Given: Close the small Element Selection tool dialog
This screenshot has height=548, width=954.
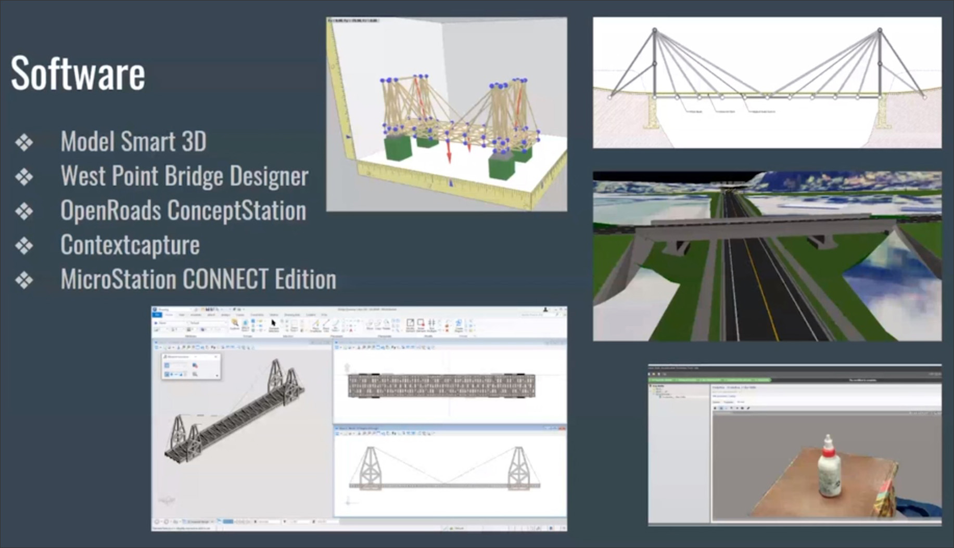Looking at the screenshot, I should click(216, 357).
